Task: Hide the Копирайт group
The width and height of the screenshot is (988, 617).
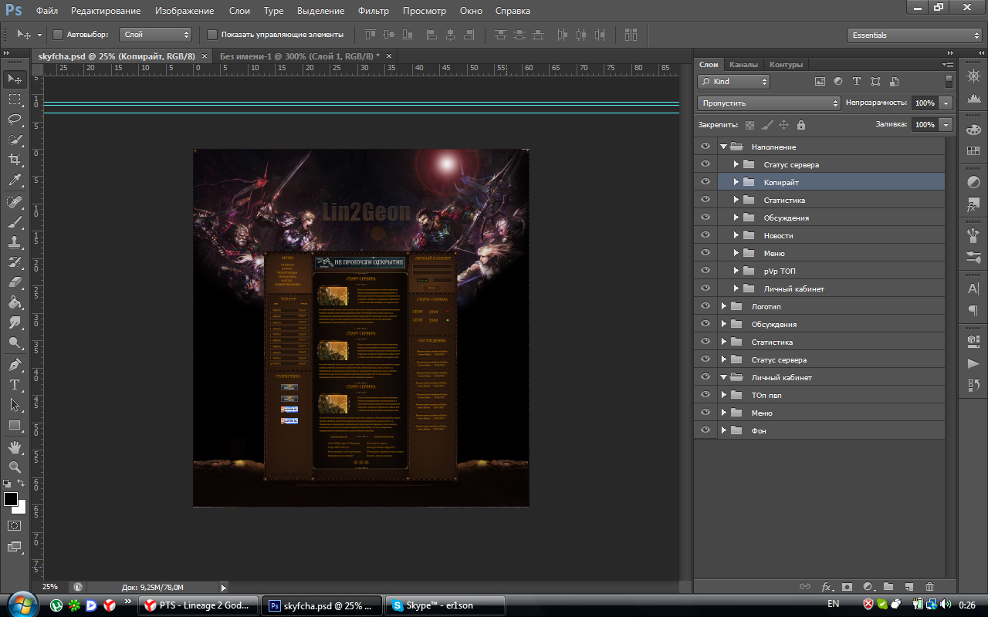Action: pos(705,182)
